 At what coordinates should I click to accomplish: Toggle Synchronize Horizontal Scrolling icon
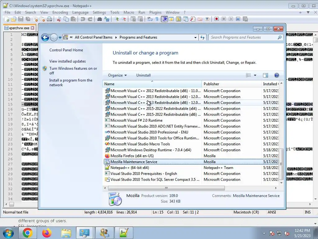(x=140, y=19)
